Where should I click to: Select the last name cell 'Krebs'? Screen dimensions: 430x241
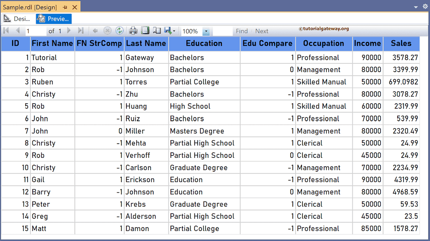point(146,204)
